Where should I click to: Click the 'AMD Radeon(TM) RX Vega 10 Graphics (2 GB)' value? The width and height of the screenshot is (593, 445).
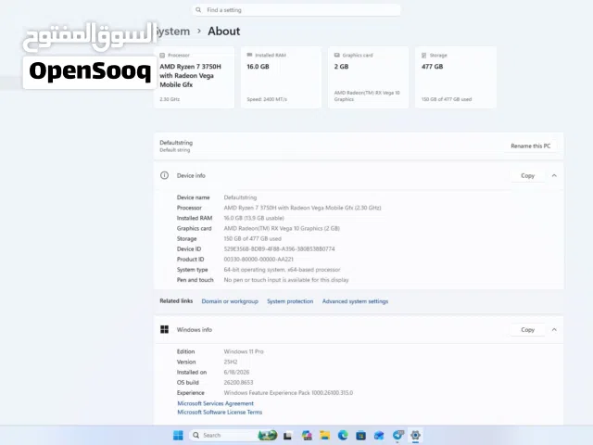click(282, 228)
